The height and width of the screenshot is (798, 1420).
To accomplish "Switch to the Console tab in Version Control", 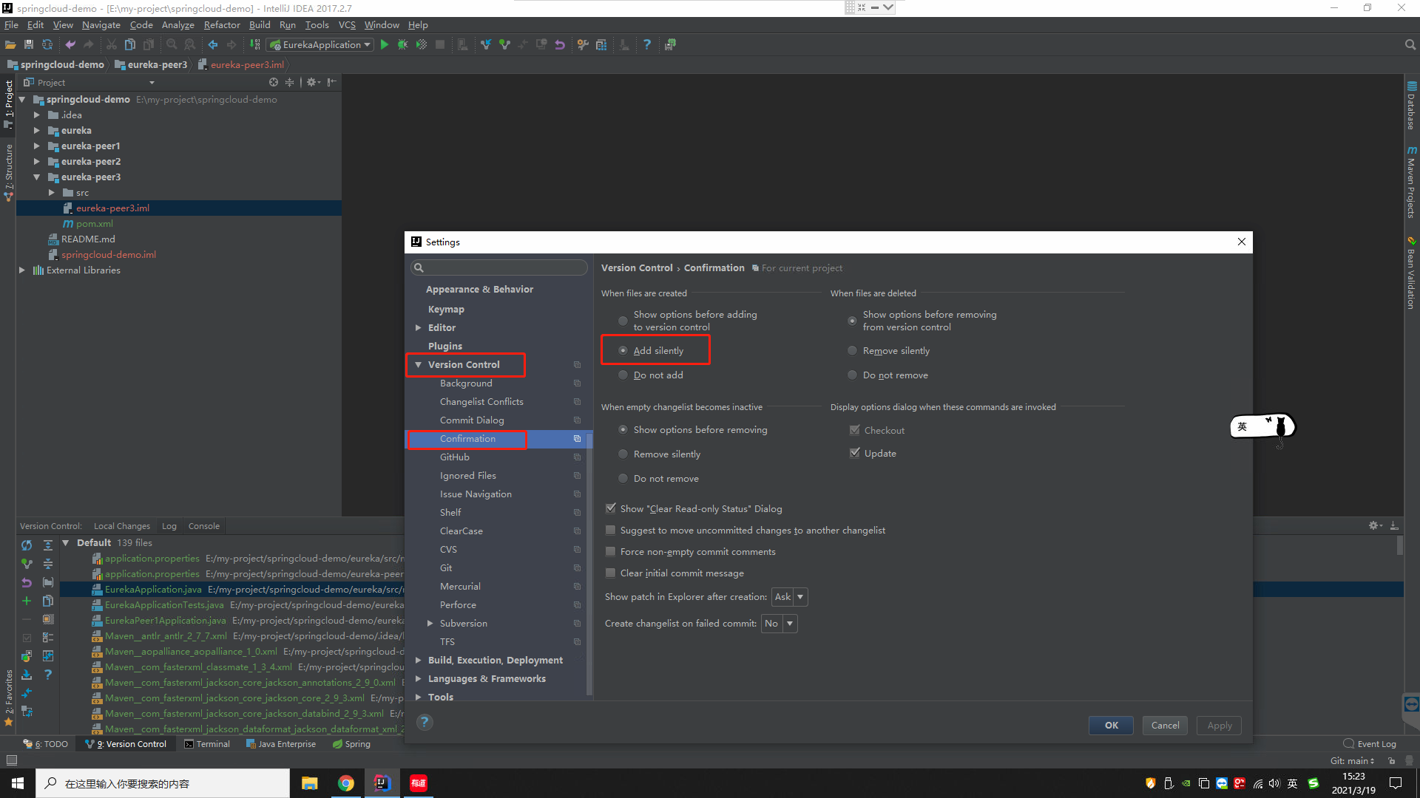I will pos(204,526).
